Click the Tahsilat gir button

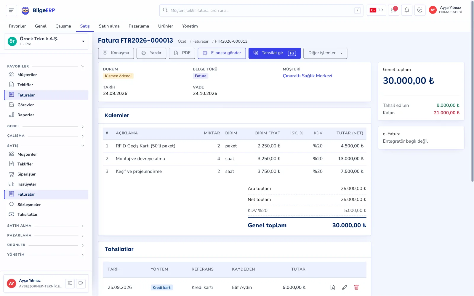click(275, 53)
